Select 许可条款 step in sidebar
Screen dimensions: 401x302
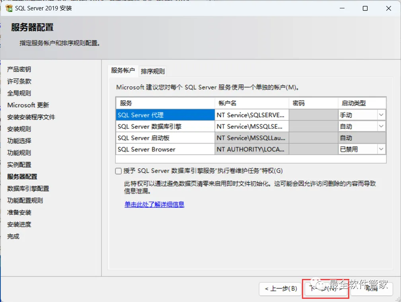click(19, 81)
